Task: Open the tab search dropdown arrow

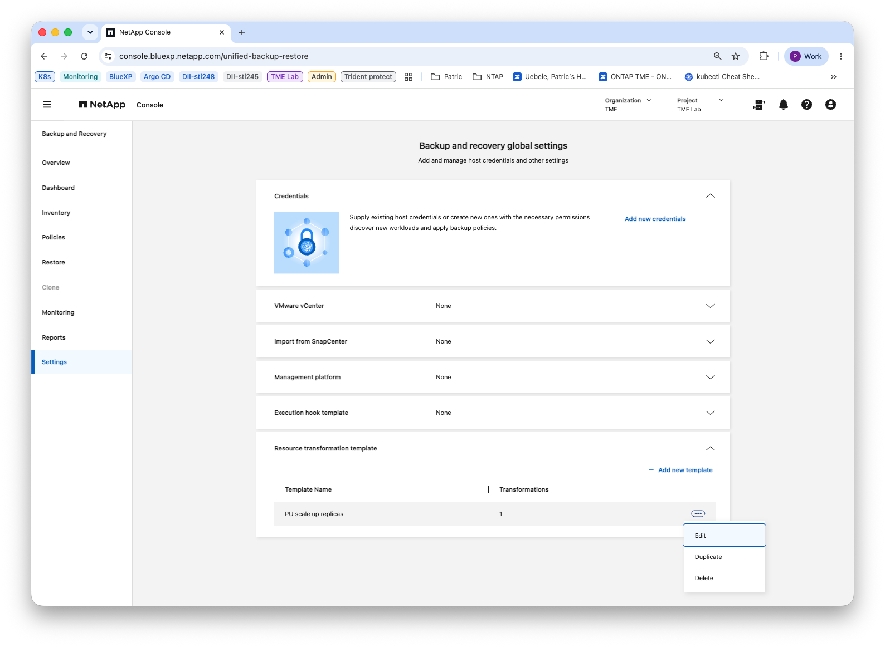Action: (x=90, y=32)
